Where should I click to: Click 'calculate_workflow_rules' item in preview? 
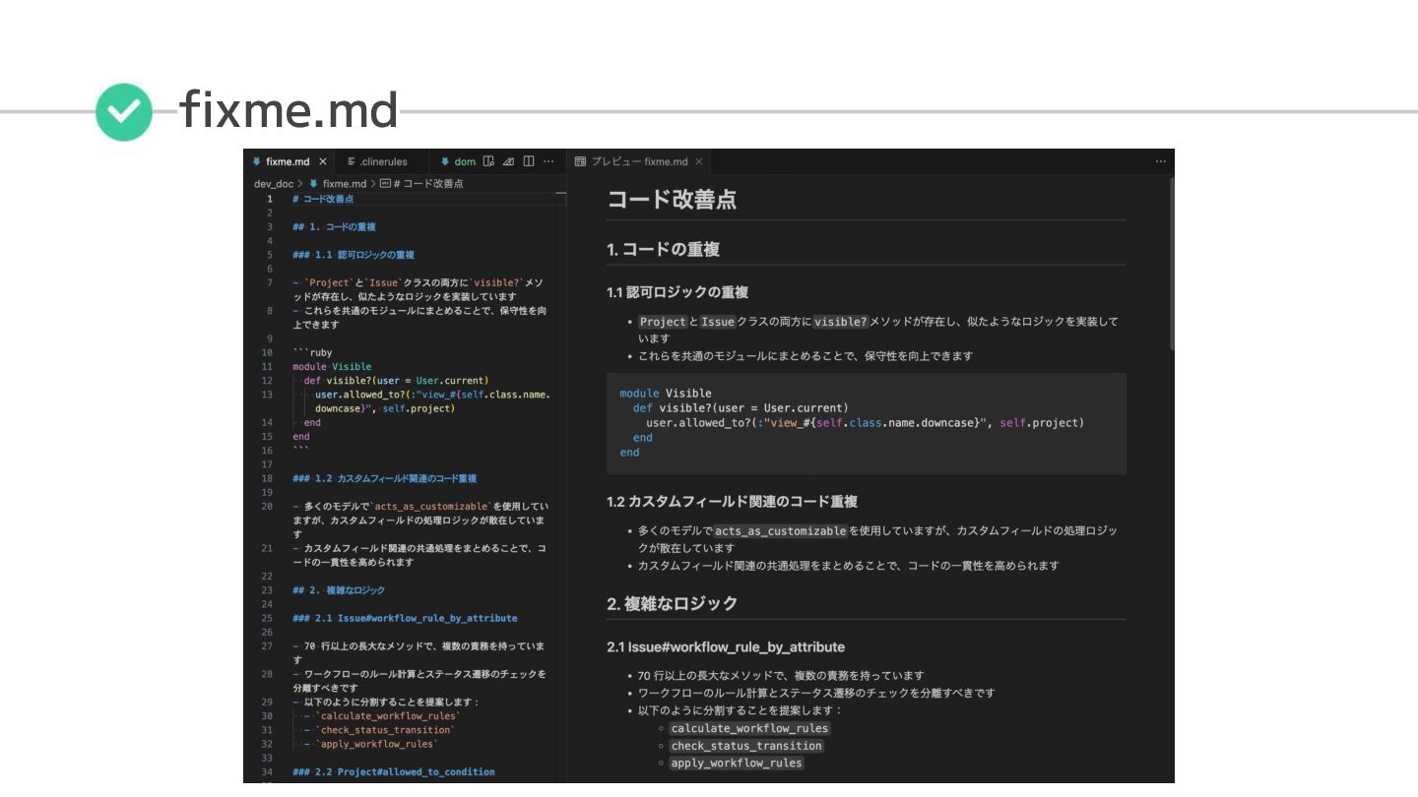coord(749,728)
